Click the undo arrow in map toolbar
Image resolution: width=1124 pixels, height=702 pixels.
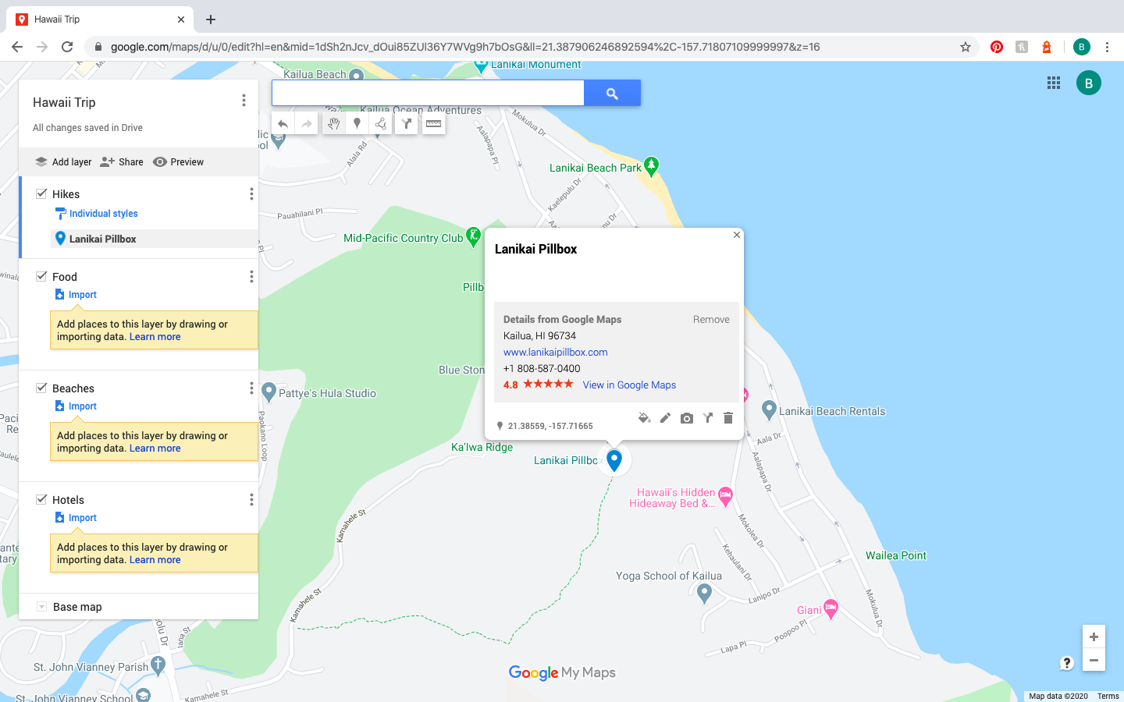point(283,124)
